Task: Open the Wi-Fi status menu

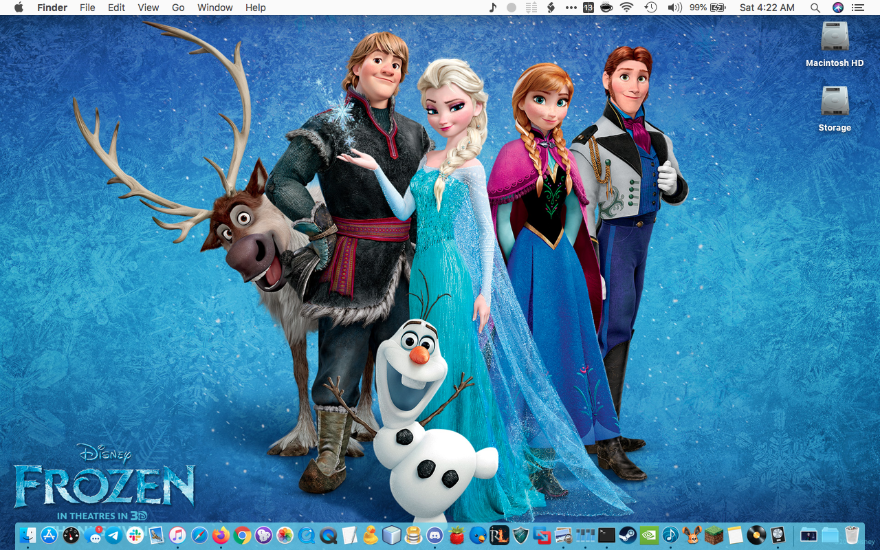Action: click(x=626, y=8)
